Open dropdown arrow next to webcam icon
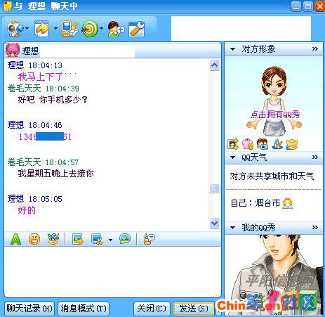Screen dimensions: 325x317 pyautogui.click(x=27, y=28)
